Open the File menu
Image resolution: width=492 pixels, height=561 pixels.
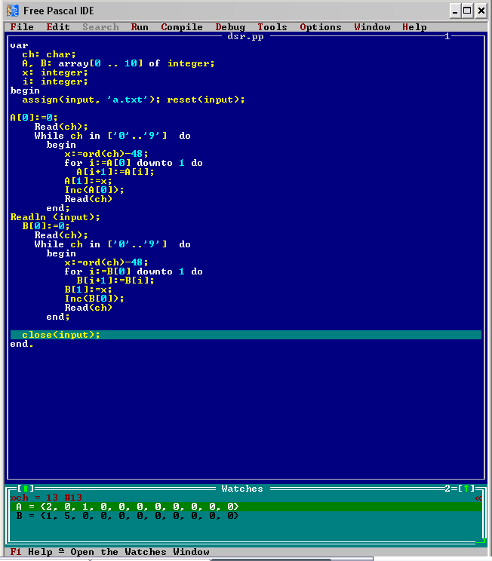[22, 27]
